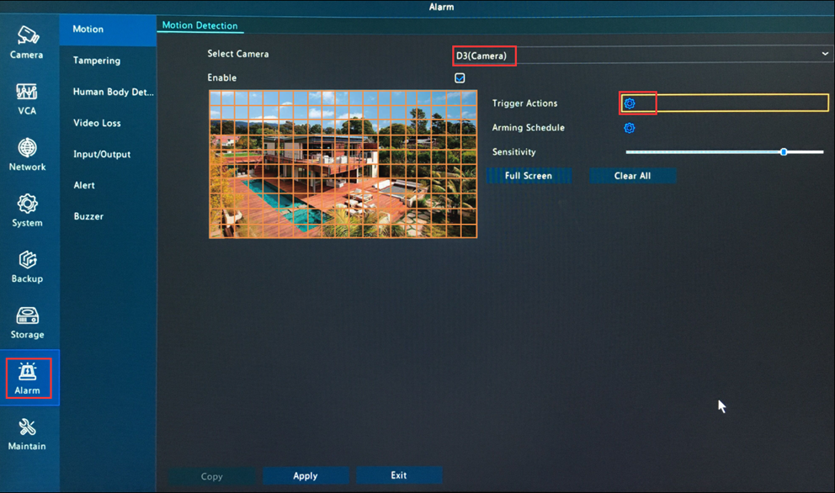
Task: Click a cell in the detection grid preview
Action: pos(343,165)
